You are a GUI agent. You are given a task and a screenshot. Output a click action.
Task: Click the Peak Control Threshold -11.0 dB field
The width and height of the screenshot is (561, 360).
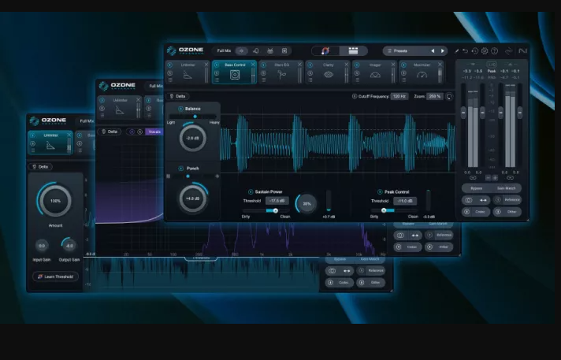pyautogui.click(x=405, y=201)
